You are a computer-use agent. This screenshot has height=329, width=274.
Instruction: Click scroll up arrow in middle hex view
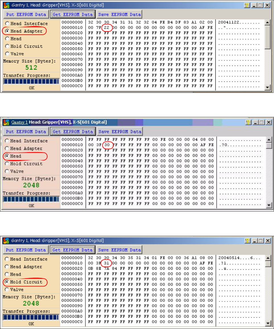[269, 140]
